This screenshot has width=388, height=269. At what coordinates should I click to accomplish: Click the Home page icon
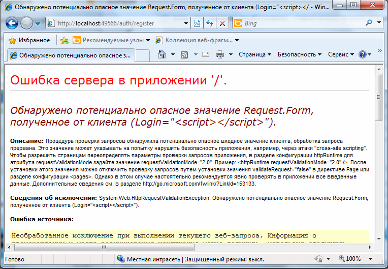coord(162,54)
